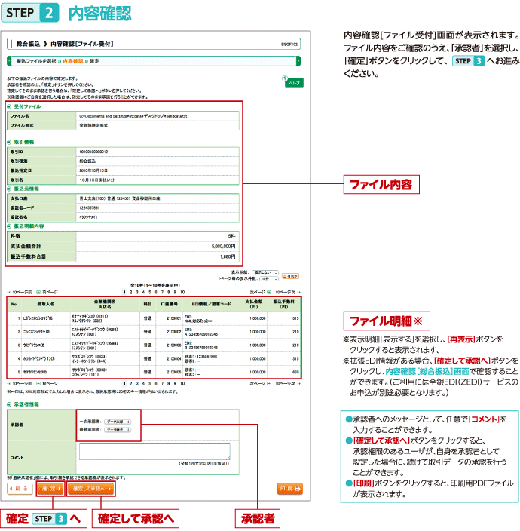
Task: Select page 3 in the bottom pagination
Action: (137, 383)
